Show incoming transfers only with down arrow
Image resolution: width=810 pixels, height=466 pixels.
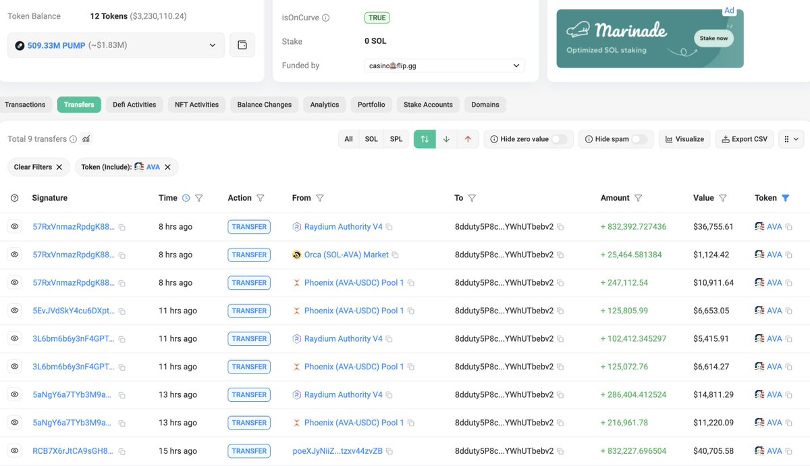click(x=446, y=139)
